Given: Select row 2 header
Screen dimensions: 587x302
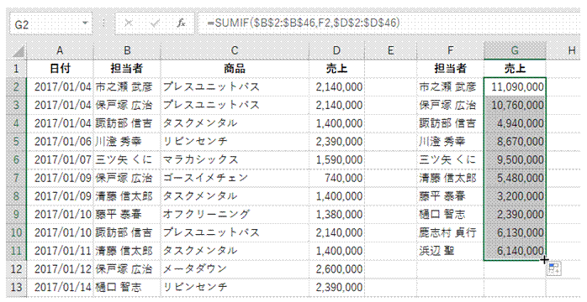Looking at the screenshot, I should pos(17,87).
